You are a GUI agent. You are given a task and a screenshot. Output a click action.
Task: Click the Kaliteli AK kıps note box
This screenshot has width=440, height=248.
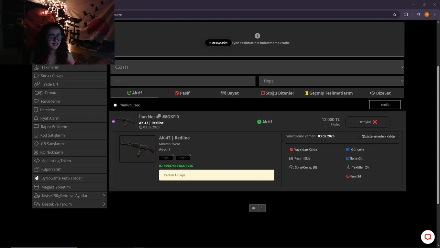(217, 175)
